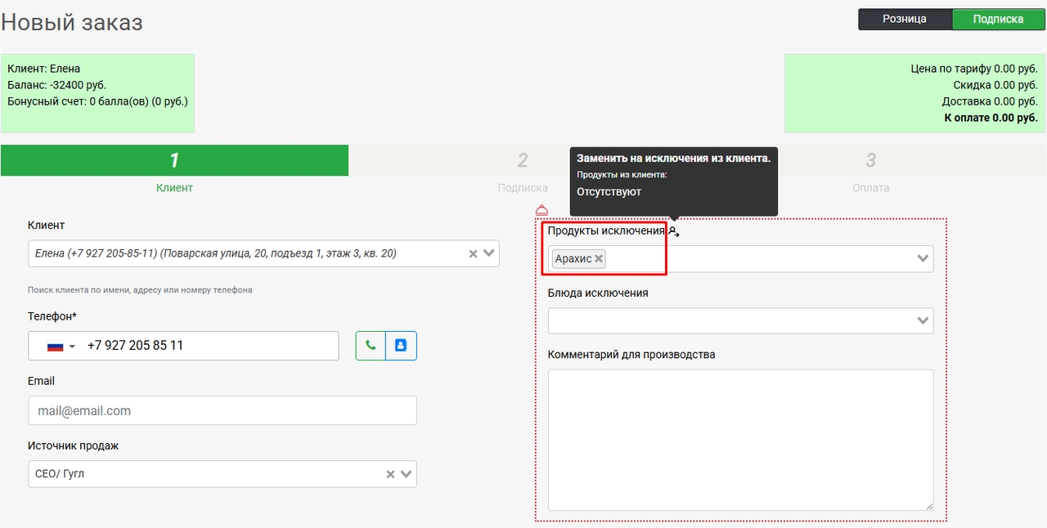Screen dimensions: 1047x528
Task: Switch order type to Розница
Action: [905, 19]
